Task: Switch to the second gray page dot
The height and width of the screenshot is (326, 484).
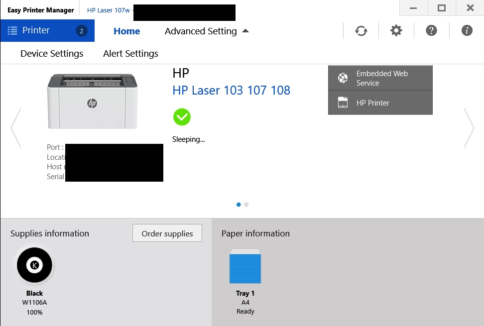Action: coord(246,205)
